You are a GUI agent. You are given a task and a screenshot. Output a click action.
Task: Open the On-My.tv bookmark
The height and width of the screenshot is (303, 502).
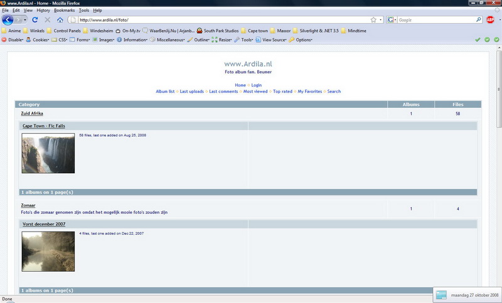tap(128, 31)
